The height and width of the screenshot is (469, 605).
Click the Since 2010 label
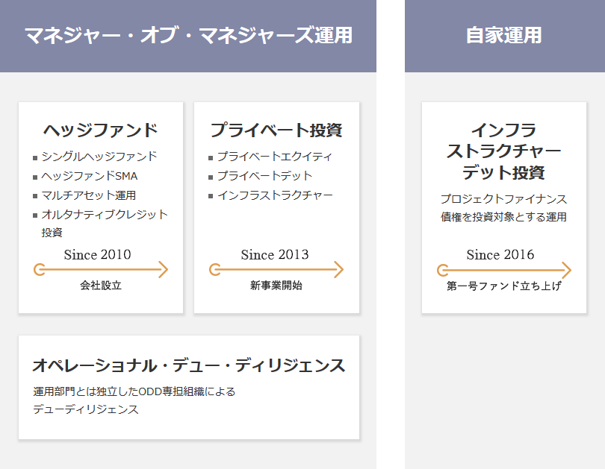tap(97, 255)
